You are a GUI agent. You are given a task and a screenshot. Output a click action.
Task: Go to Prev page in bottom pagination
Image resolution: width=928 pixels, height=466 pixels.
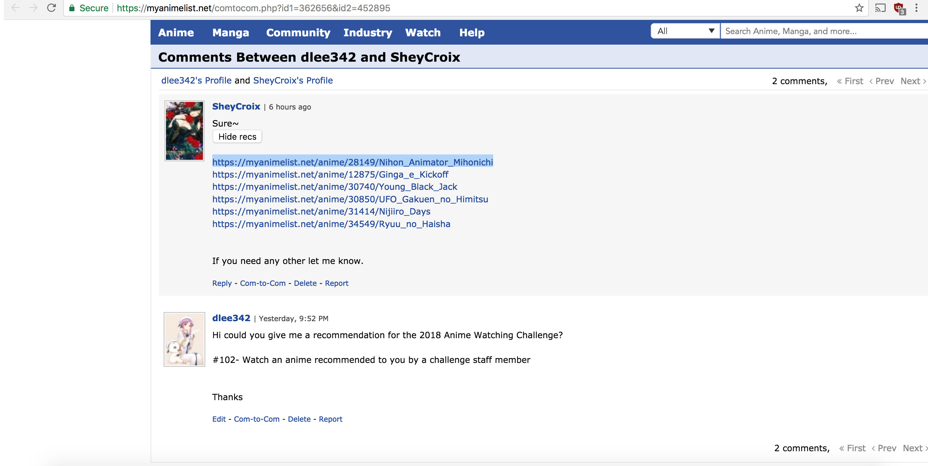[884, 448]
